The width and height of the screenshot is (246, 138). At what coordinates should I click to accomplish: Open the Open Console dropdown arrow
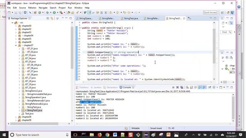224,87
